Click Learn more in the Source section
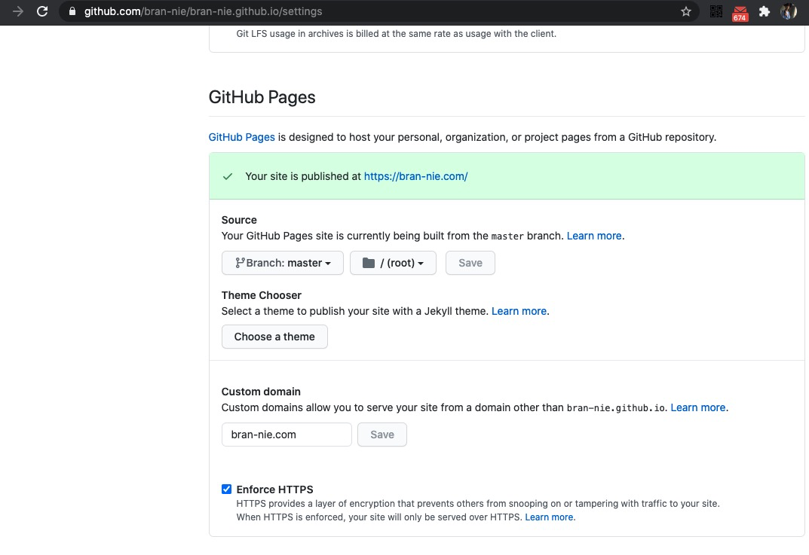This screenshot has height=555, width=809. (594, 236)
